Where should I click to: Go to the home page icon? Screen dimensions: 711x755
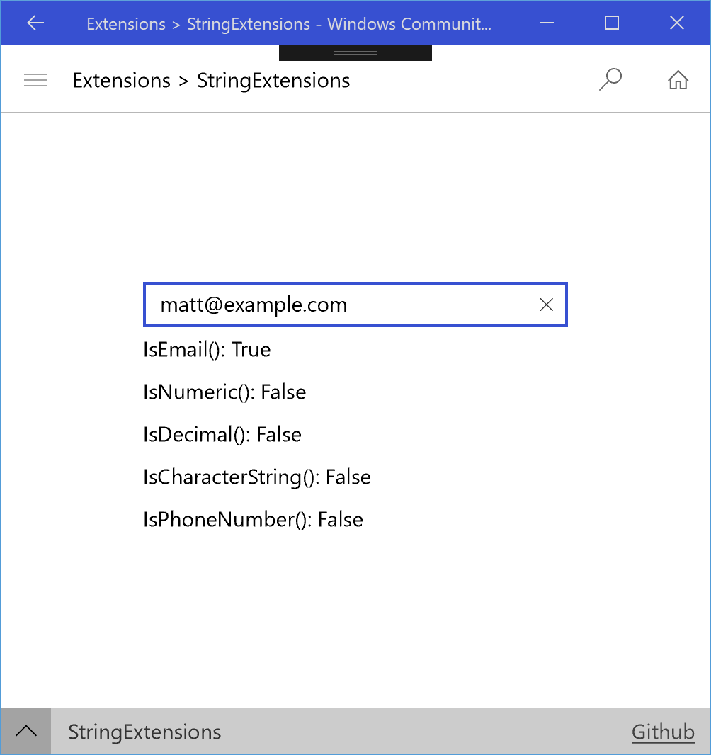[x=678, y=80]
